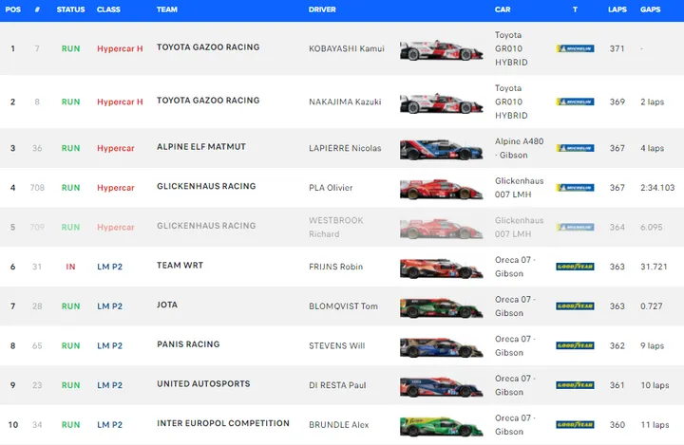The height and width of the screenshot is (445, 684).
Task: Open the Alpine A480 car image
Action: 441,150
